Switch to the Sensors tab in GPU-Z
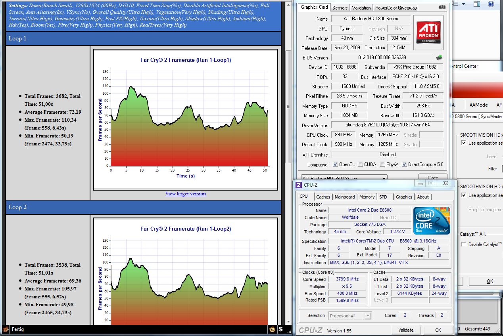This screenshot has width=503, height=336. coord(340,8)
